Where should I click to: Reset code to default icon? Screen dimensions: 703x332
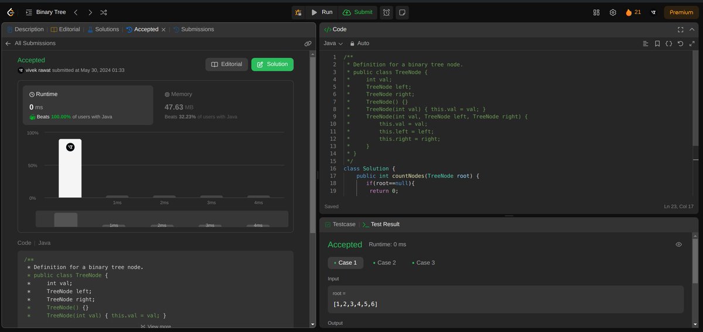[x=680, y=43]
